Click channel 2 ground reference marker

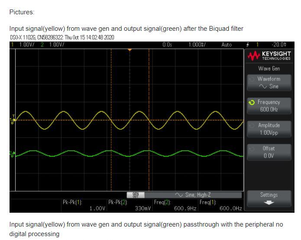tap(12, 154)
